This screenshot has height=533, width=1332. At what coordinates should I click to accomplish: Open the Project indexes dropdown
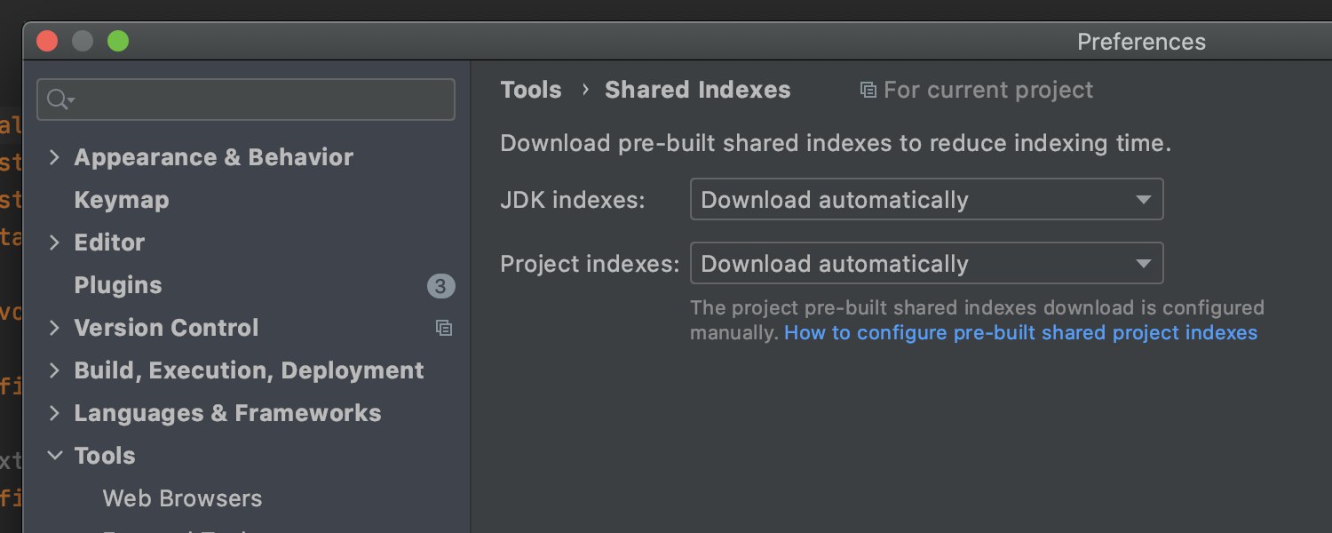coord(926,264)
